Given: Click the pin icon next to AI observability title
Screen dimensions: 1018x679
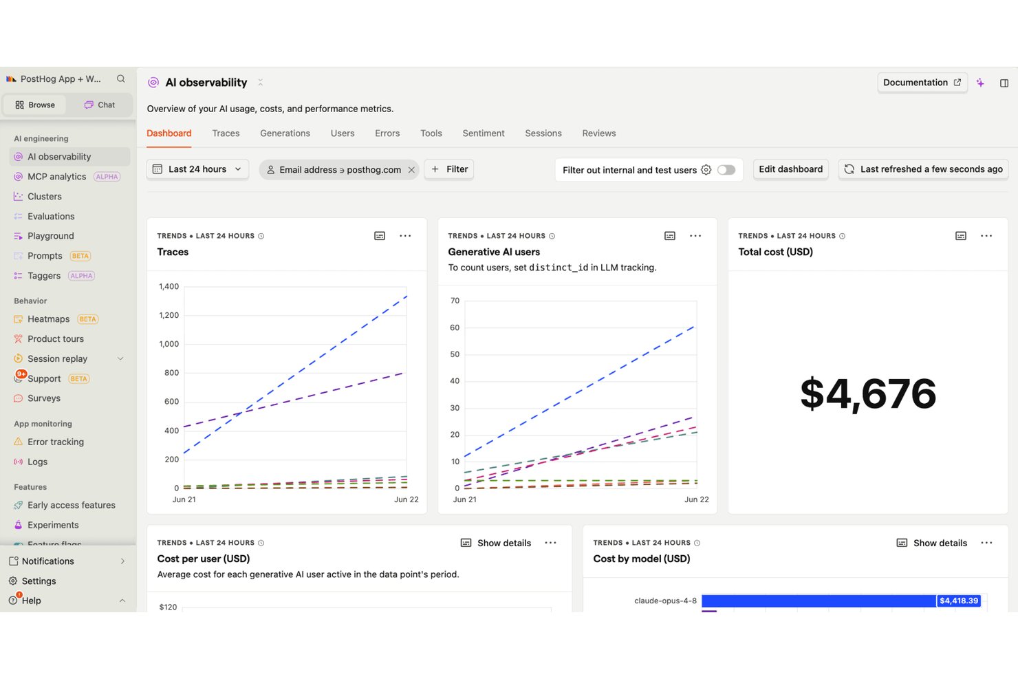Looking at the screenshot, I should click(x=261, y=83).
